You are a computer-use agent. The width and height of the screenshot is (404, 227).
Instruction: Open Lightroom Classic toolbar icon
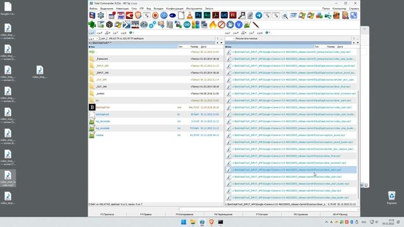click(x=224, y=15)
